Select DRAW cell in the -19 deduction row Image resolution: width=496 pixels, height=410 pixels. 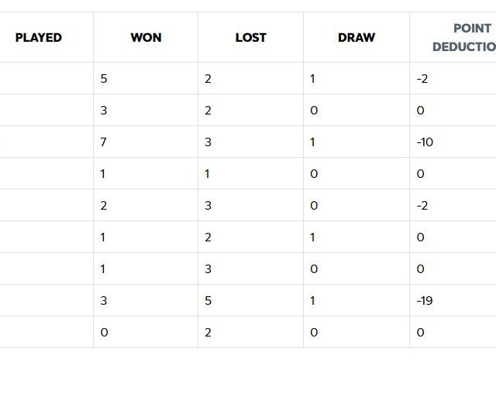[313, 301]
